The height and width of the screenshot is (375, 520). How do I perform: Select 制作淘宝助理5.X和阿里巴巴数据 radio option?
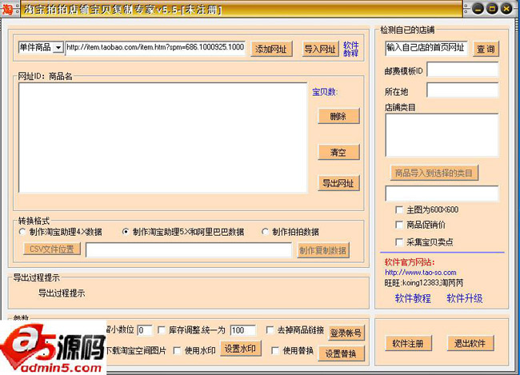click(x=126, y=232)
